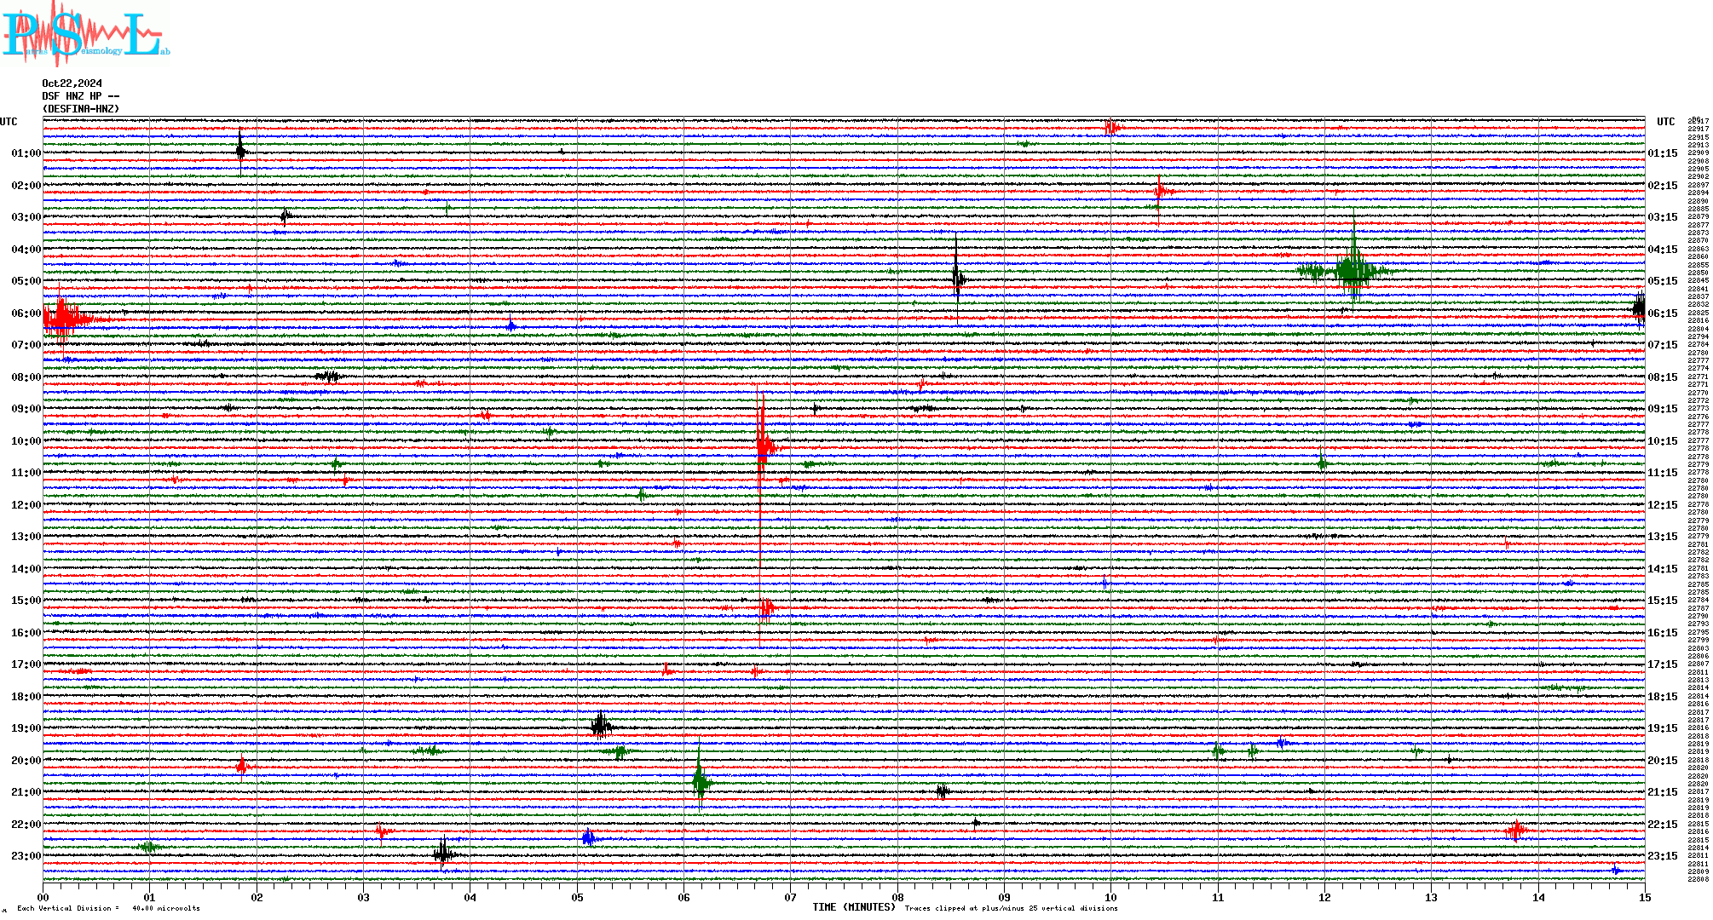Click the 10:15 right-axis time label
This screenshot has width=1713, height=920.
(1663, 441)
